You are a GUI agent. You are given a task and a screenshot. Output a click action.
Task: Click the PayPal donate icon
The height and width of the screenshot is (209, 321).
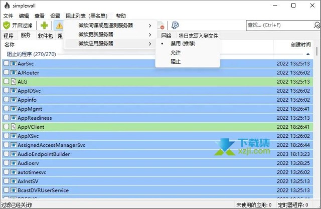pyautogui.click(x=175, y=26)
